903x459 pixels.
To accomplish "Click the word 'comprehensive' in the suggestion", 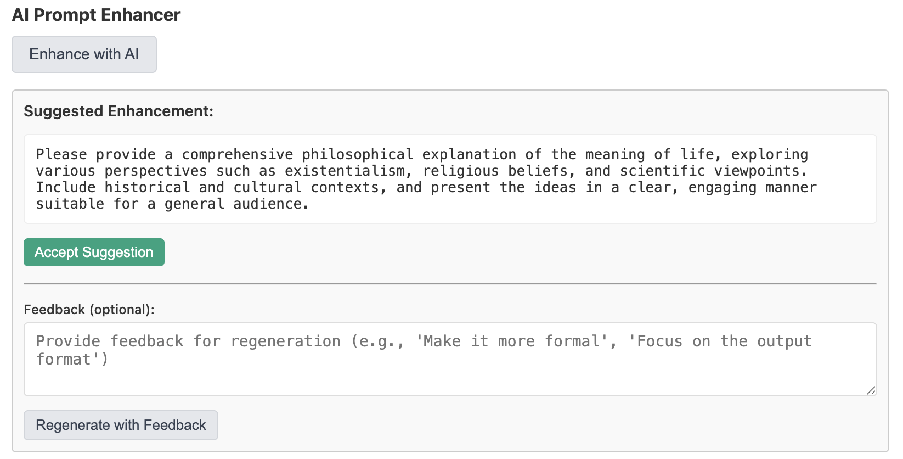I will [x=238, y=155].
